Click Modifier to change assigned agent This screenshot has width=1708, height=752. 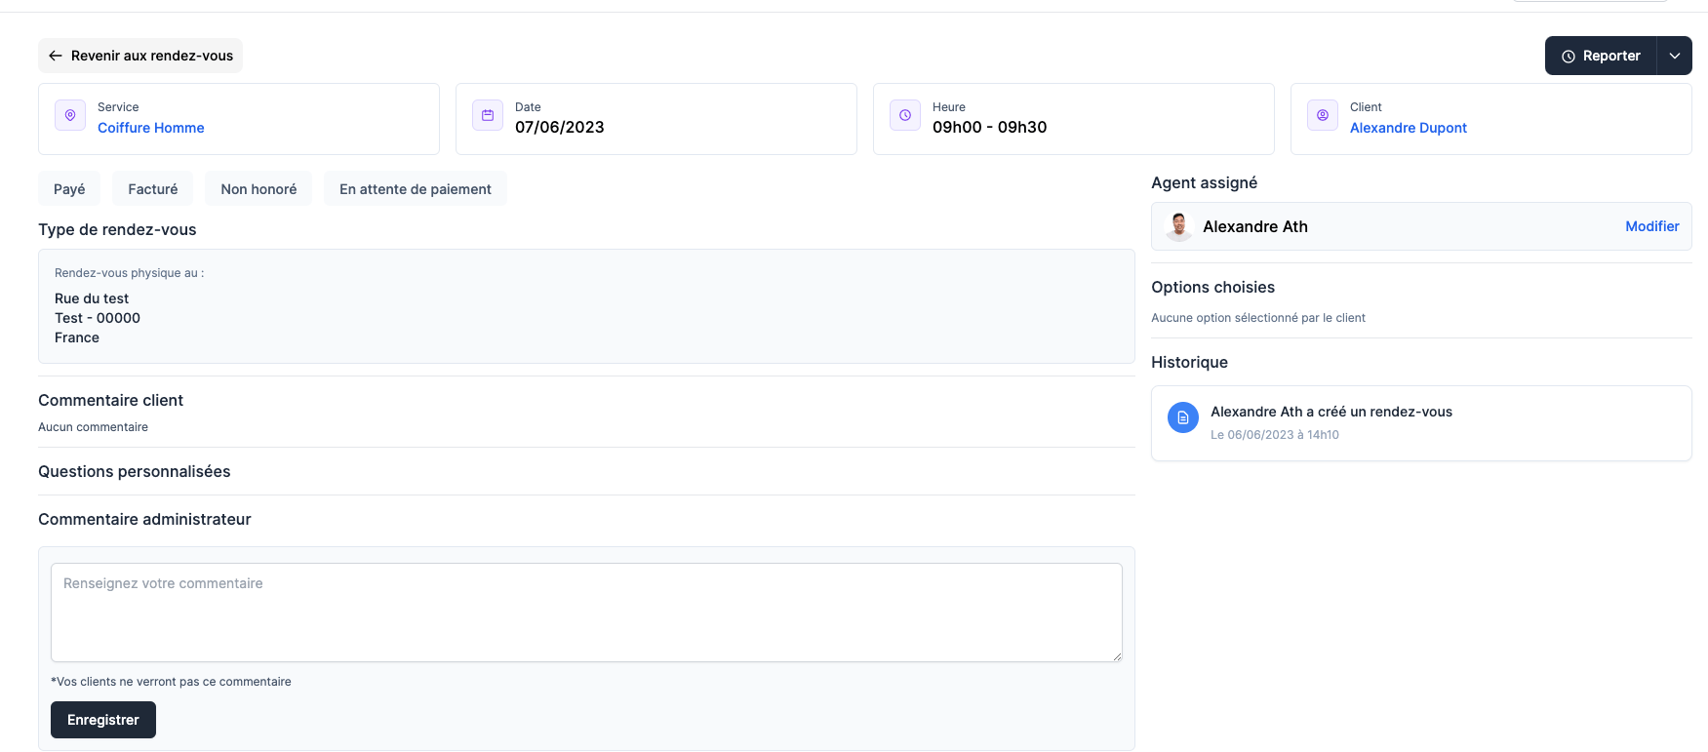tap(1651, 226)
